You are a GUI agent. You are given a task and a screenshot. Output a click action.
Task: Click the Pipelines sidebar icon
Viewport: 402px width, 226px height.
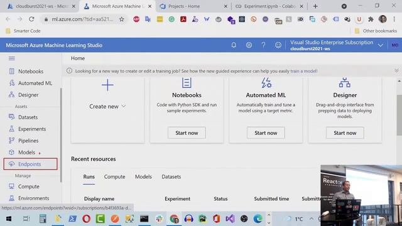coord(11,141)
